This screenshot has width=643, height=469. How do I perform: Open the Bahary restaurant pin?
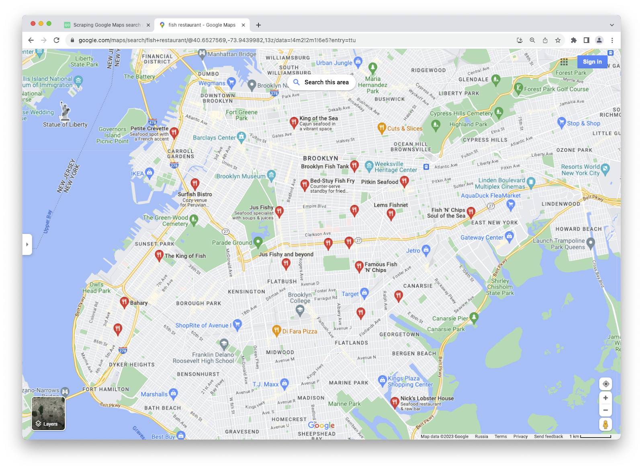(124, 302)
